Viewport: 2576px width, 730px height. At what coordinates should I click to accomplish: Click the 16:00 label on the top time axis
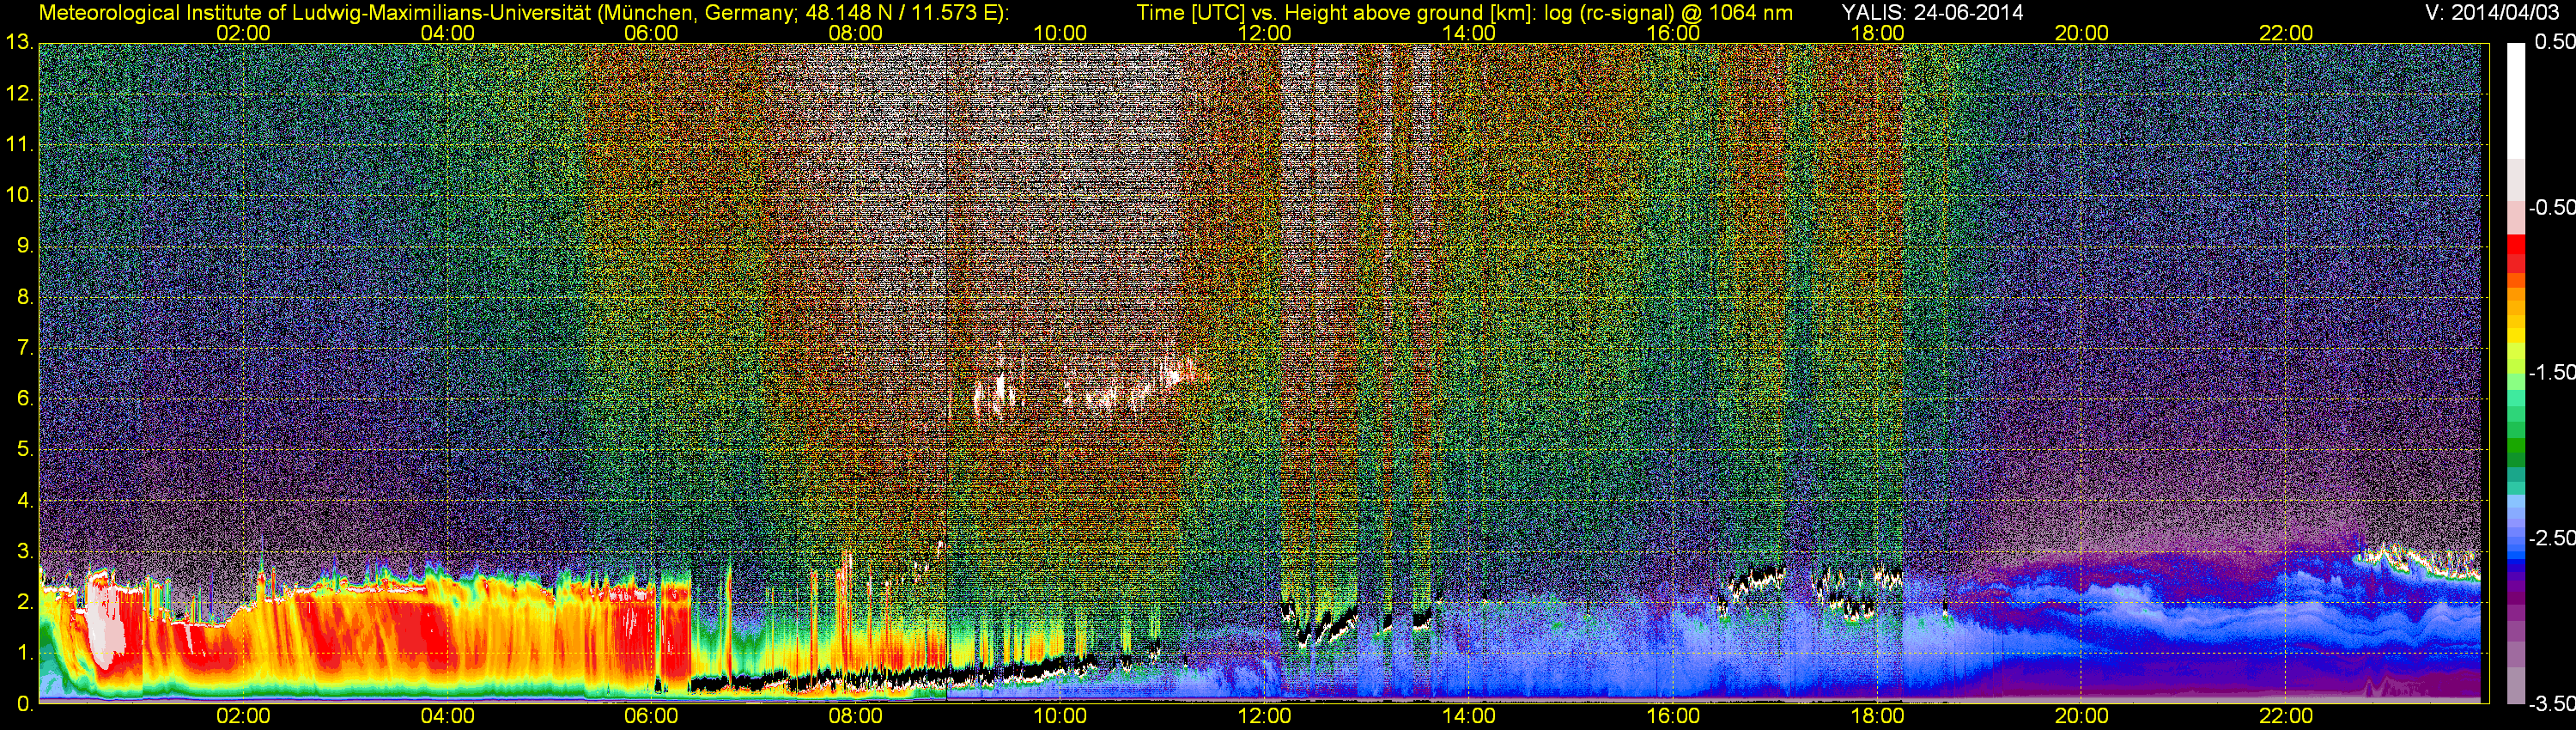click(x=1673, y=33)
